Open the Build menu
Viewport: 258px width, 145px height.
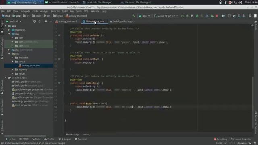64,11
